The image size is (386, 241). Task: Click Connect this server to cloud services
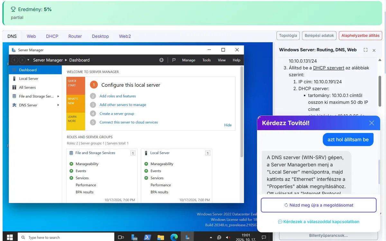pos(129,122)
